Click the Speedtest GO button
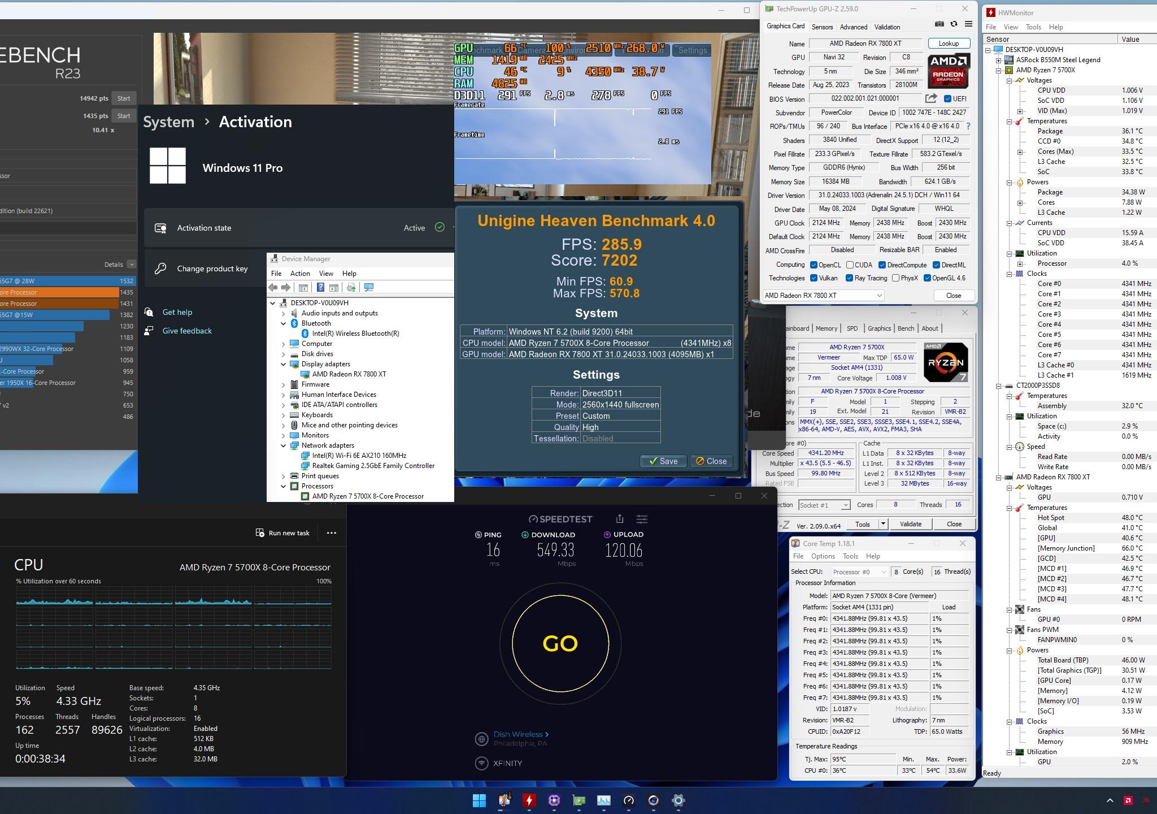The width and height of the screenshot is (1157, 814). 560,643
